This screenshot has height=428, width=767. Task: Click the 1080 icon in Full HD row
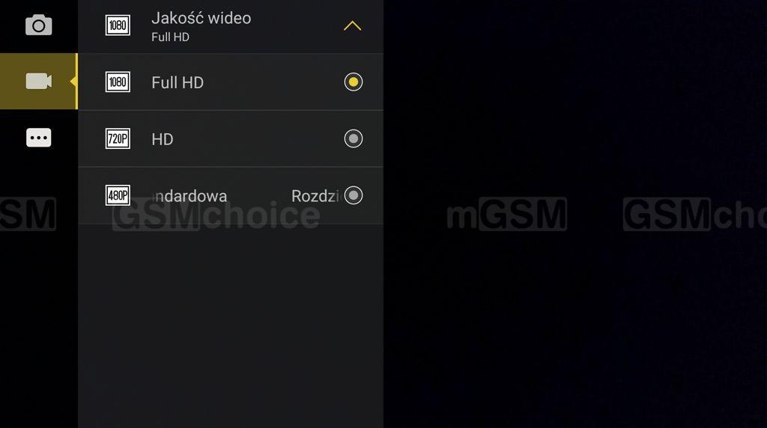(118, 82)
